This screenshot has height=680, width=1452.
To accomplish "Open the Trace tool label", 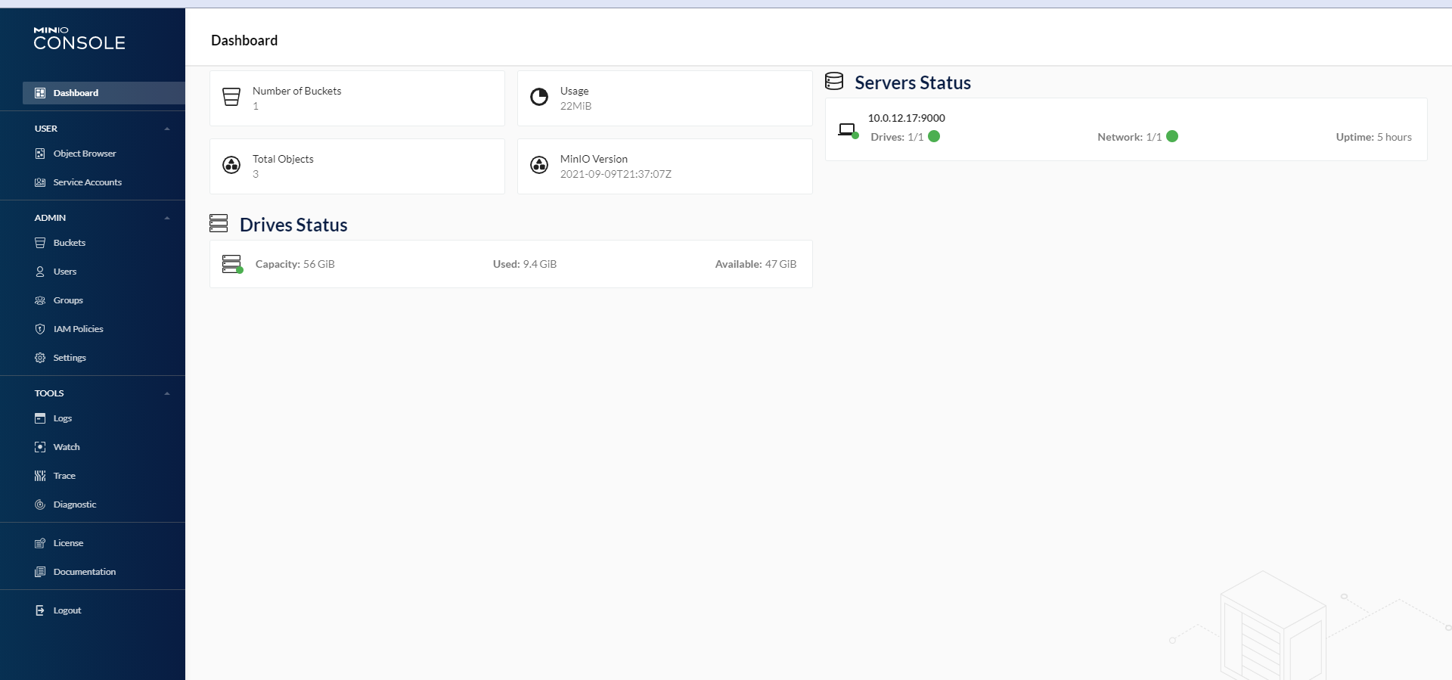I will click(x=64, y=476).
